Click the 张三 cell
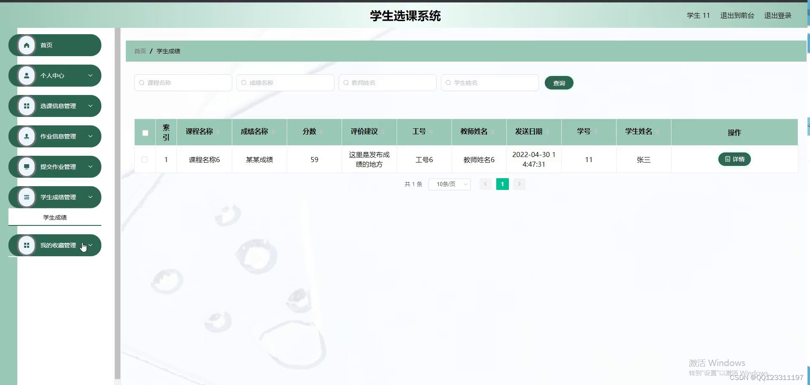This screenshot has width=810, height=385. tap(644, 160)
